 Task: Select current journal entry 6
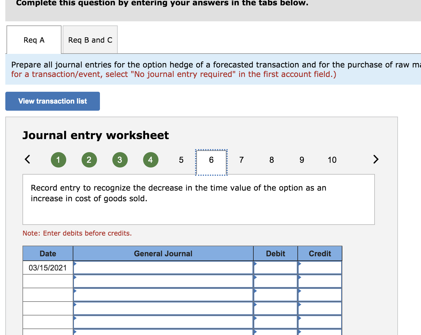click(211, 162)
